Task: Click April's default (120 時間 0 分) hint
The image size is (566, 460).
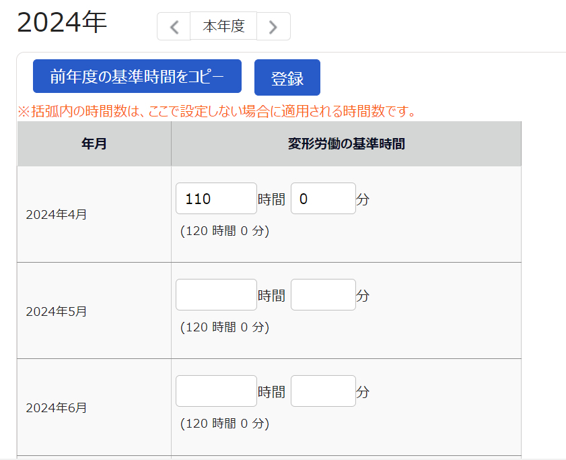Action: click(225, 231)
